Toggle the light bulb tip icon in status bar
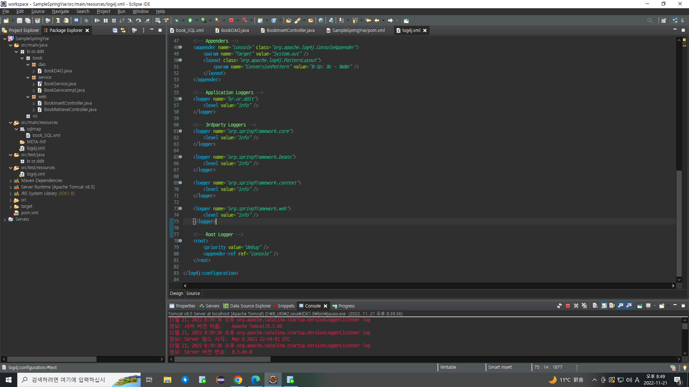 685,368
